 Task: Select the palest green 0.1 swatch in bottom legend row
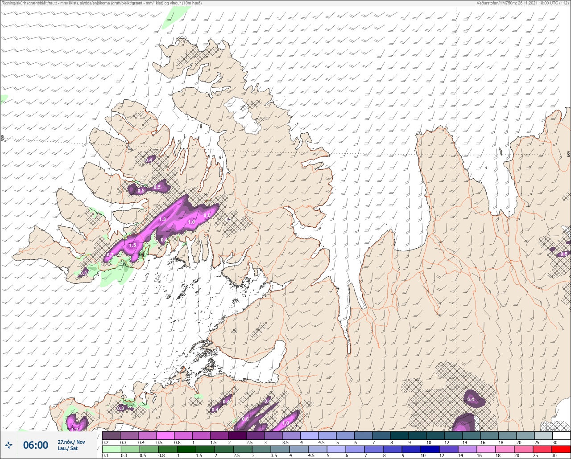111,449
